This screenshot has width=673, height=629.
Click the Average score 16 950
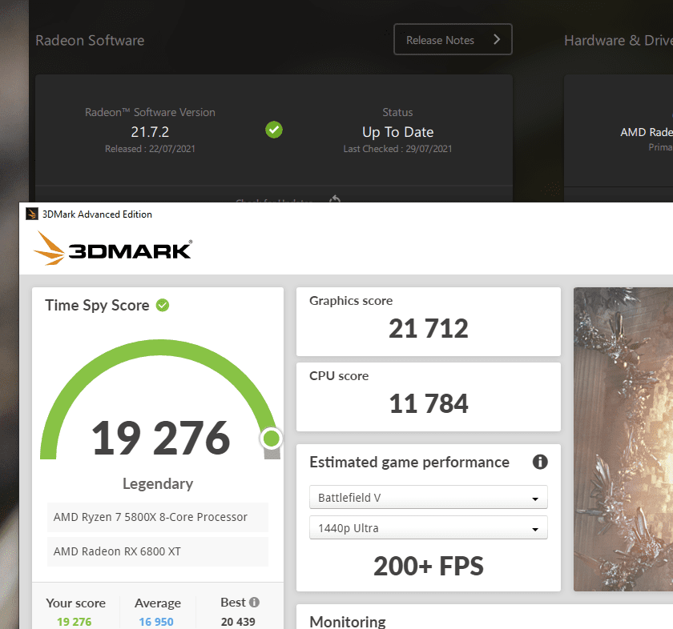[156, 622]
